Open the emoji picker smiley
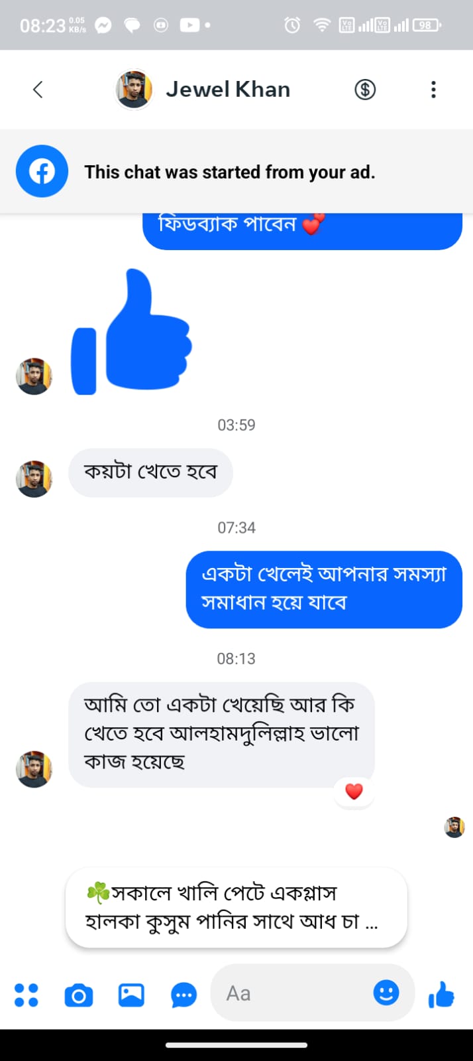The image size is (473, 1061). 386,993
